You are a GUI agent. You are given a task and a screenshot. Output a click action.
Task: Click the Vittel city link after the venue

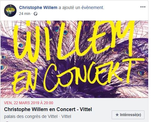point(66,116)
